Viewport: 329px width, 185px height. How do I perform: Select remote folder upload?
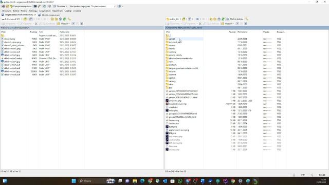click(172, 39)
